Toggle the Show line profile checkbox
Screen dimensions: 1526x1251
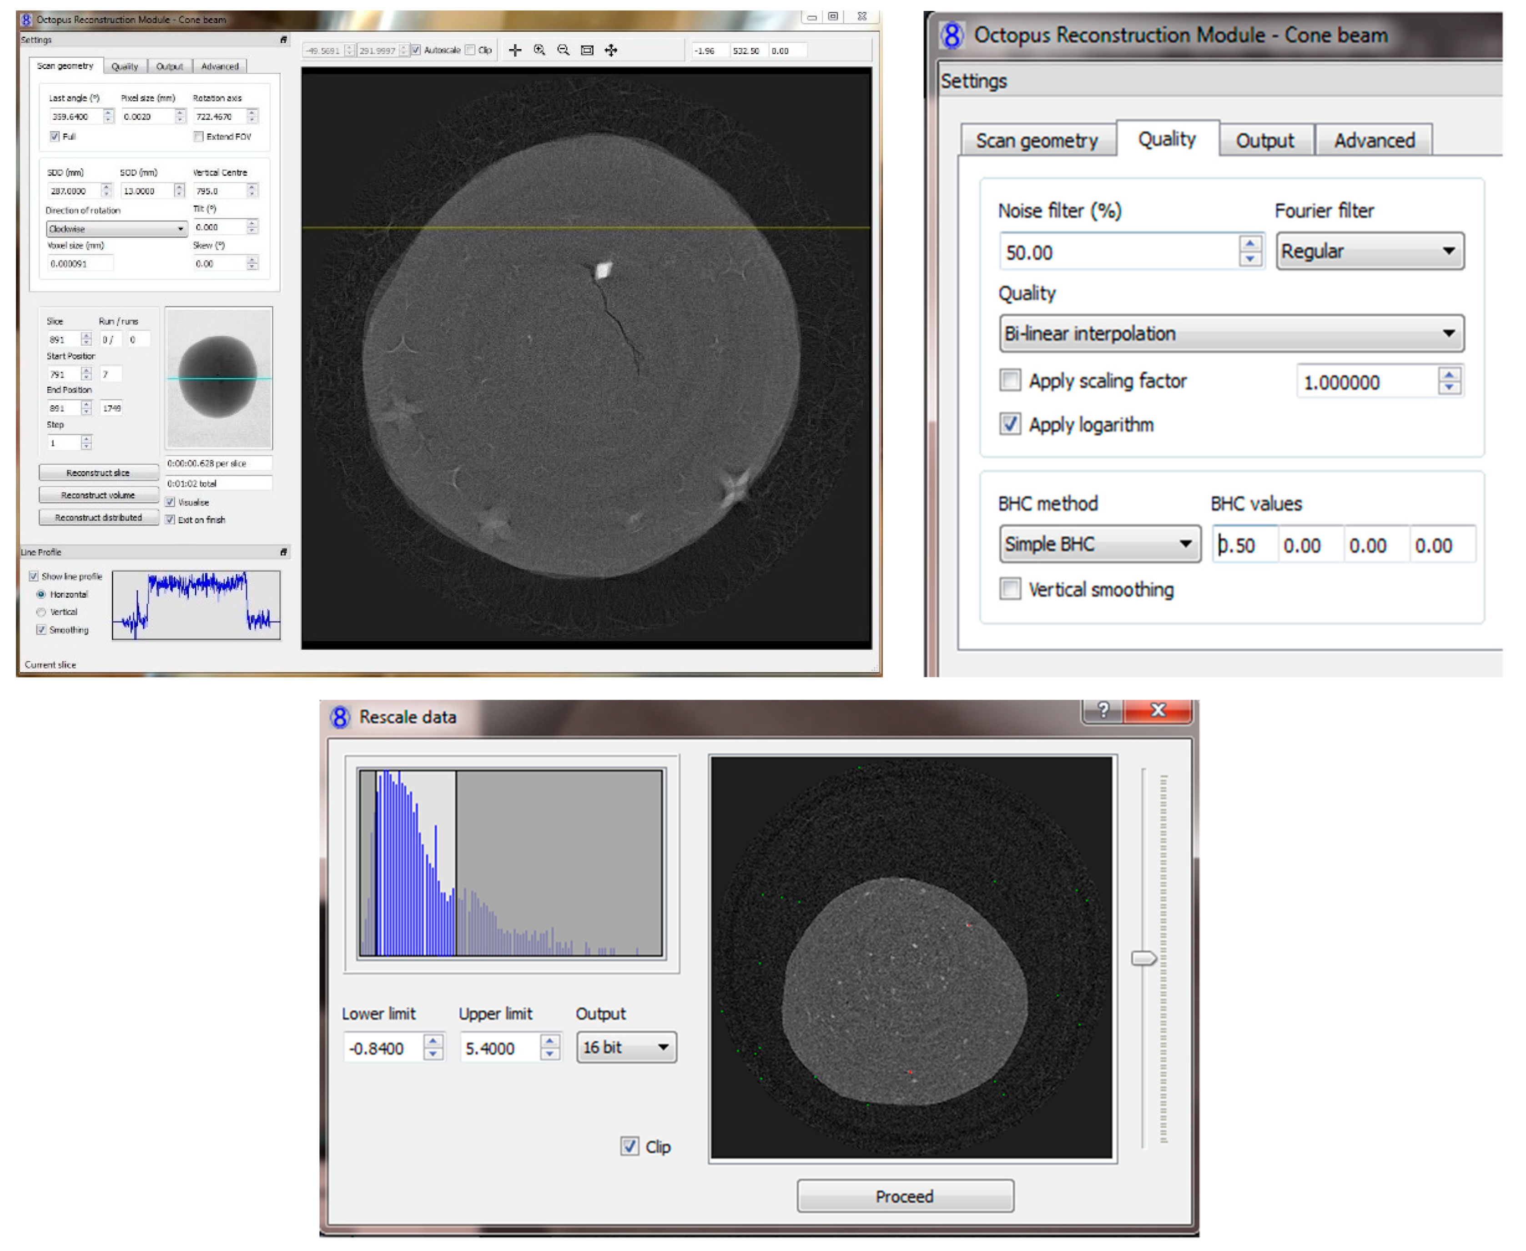(x=33, y=576)
